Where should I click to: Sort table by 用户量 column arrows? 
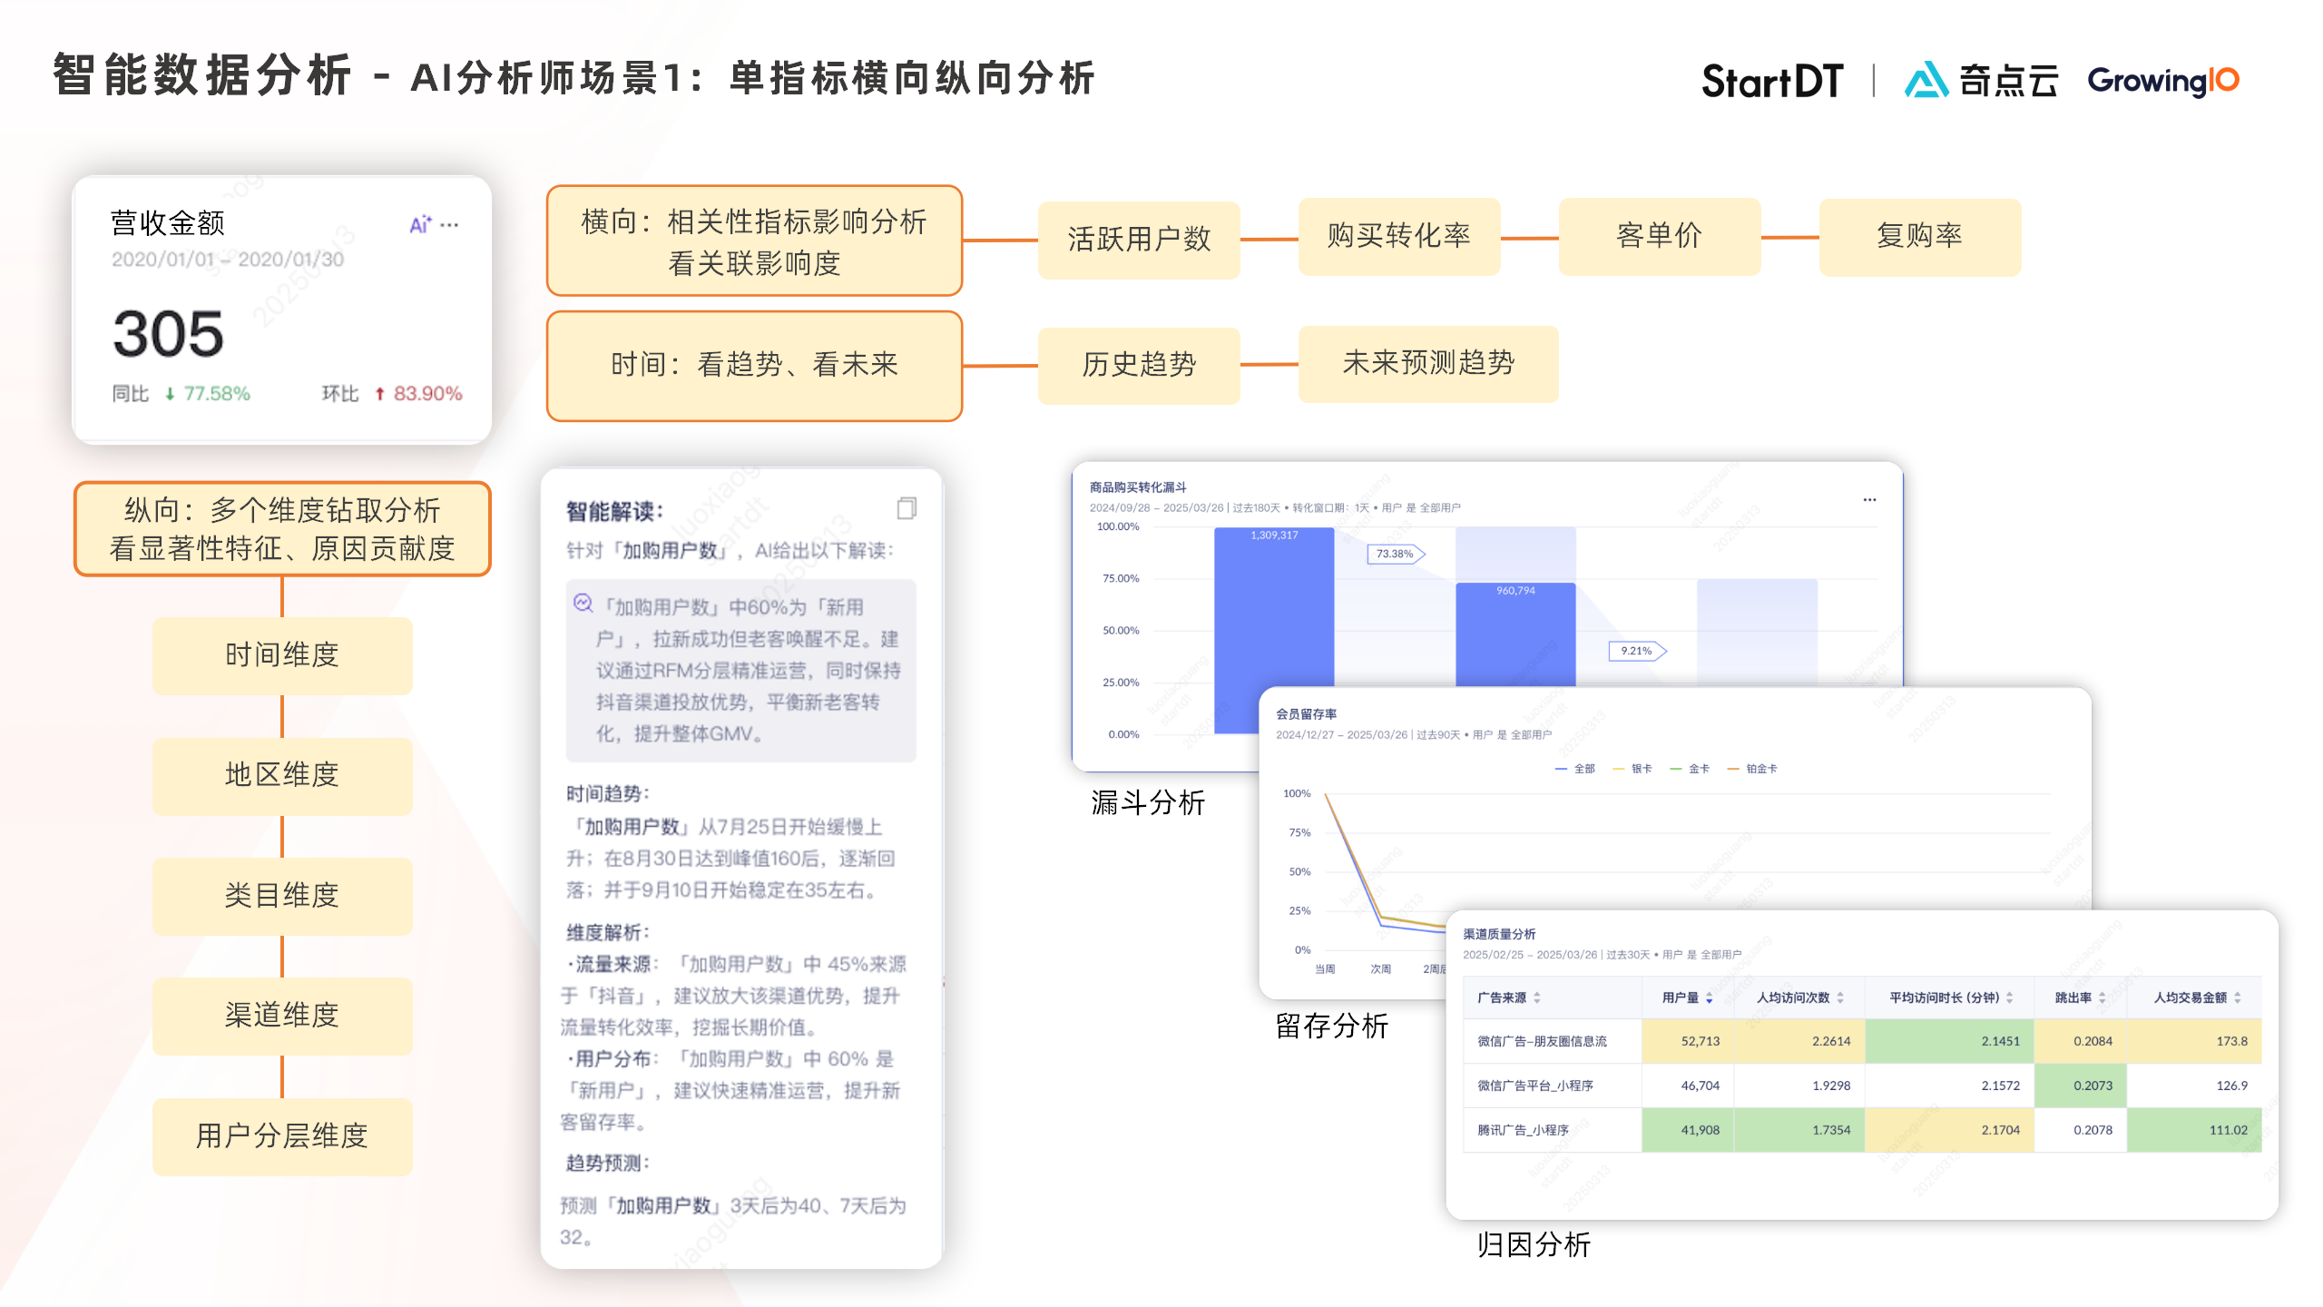click(x=1710, y=997)
